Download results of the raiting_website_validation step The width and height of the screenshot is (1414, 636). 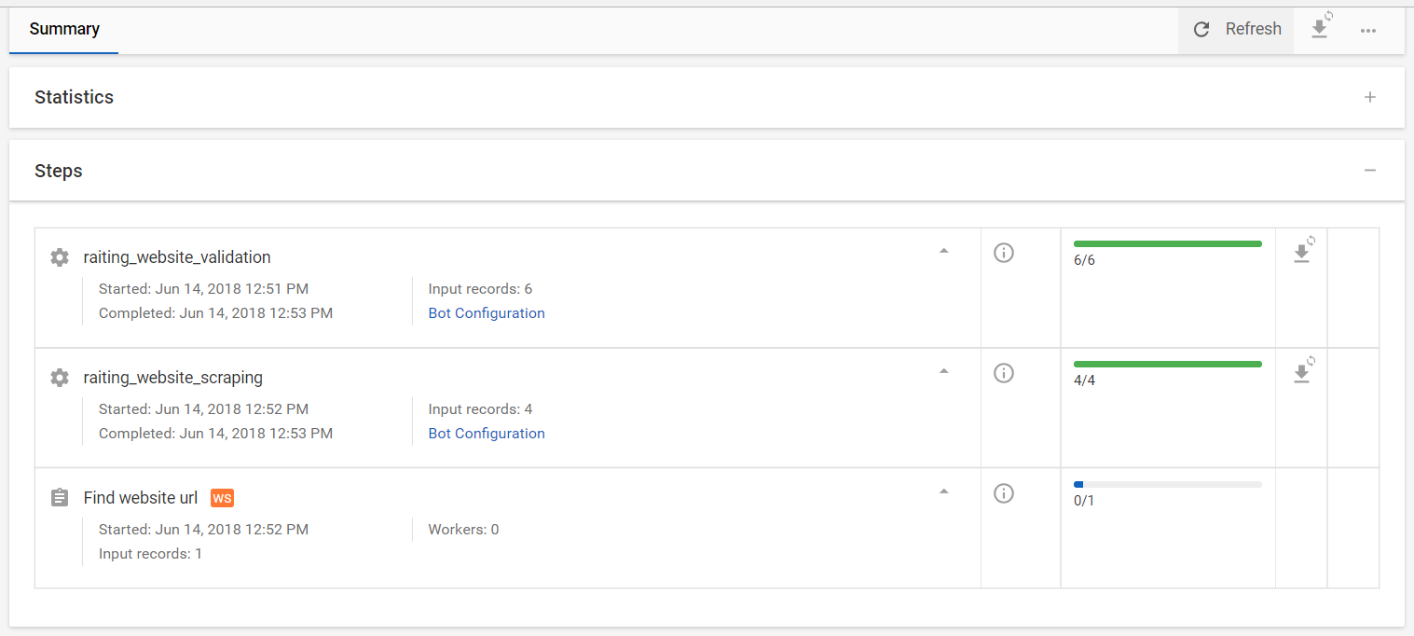(1303, 252)
